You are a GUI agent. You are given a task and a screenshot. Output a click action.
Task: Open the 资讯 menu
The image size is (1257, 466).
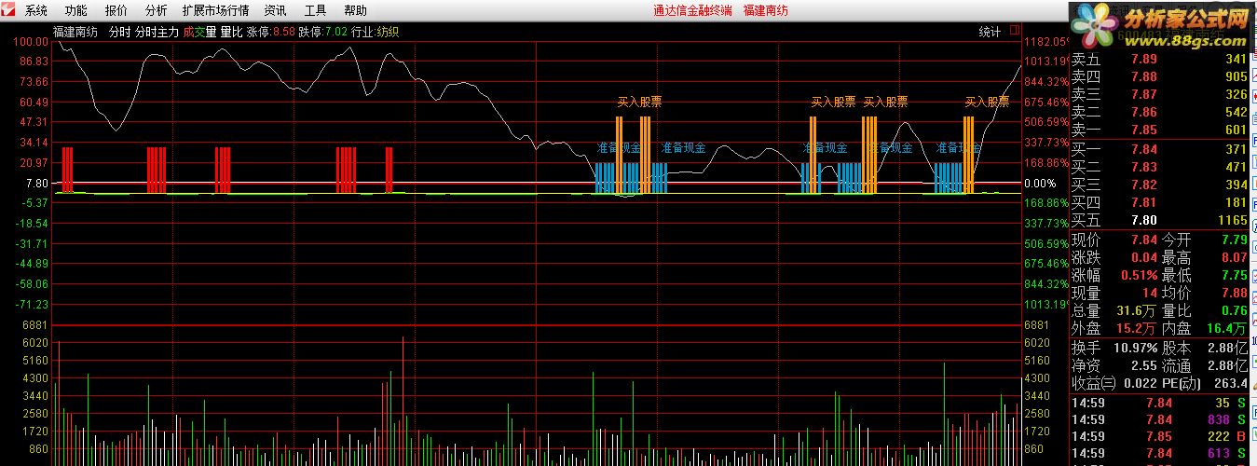(275, 10)
